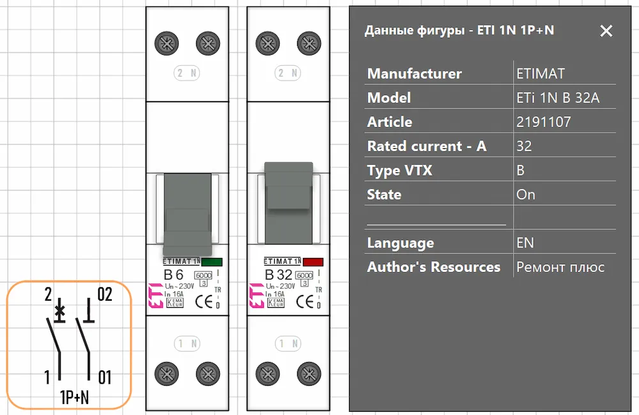Click the State field label
Viewport: 639px width, 415px height.
point(384,195)
